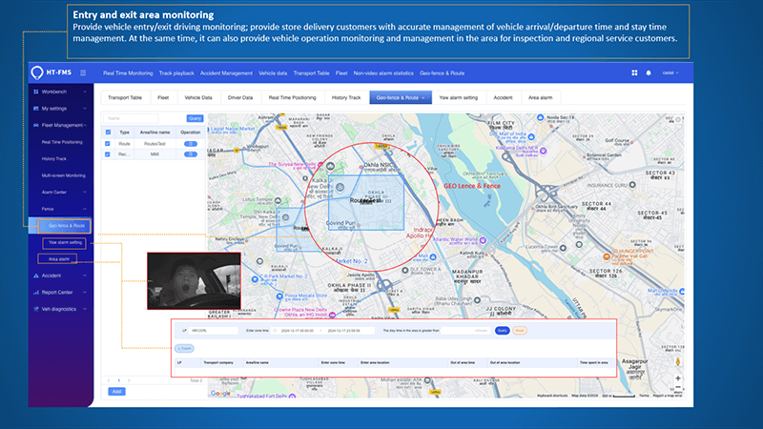Switch to the Yaw alarm setting tab

click(x=459, y=98)
